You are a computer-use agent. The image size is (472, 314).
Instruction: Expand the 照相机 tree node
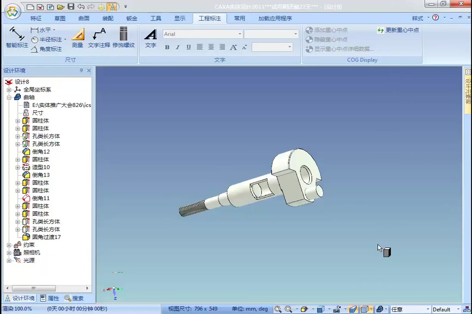coord(9,253)
